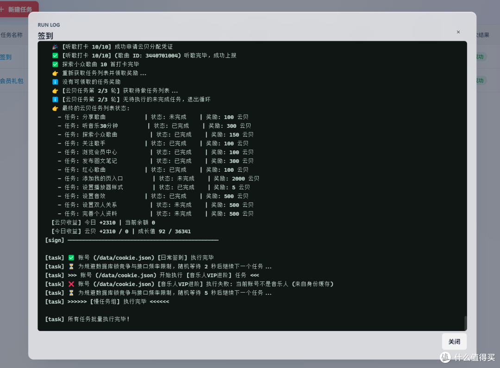Click the pointing hand icon beside 最终的云贝任务列表状态
Viewport: 500px width, 368px height.
click(55, 108)
